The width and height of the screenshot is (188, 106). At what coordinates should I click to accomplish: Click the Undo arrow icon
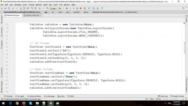click(x=13, y=9)
